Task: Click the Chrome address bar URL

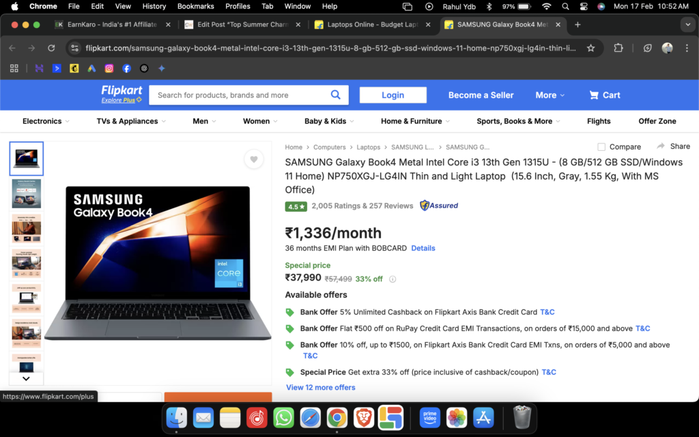Action: coord(330,48)
